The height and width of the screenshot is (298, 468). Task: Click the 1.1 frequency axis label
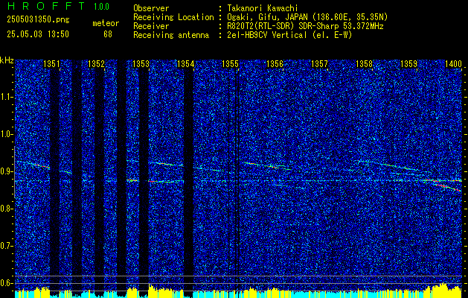tap(6, 97)
